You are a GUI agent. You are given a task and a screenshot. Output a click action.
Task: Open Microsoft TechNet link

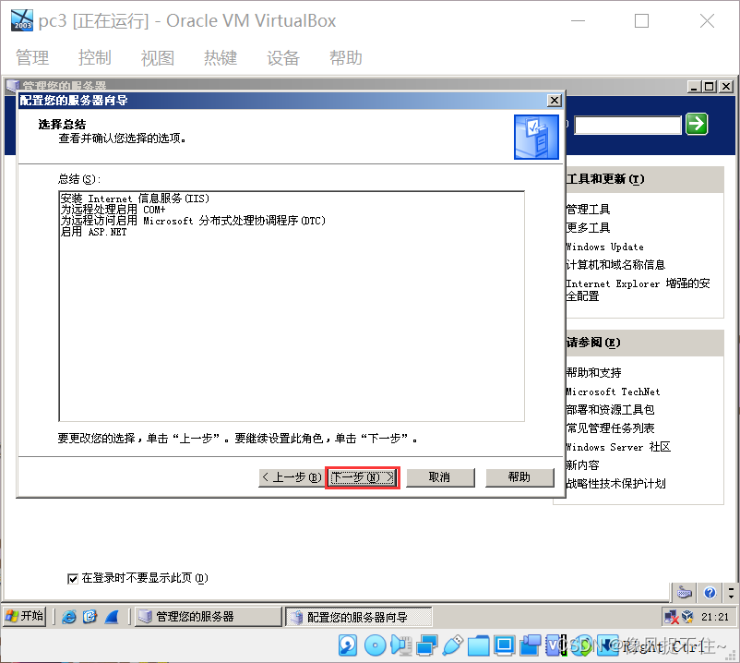point(613,392)
